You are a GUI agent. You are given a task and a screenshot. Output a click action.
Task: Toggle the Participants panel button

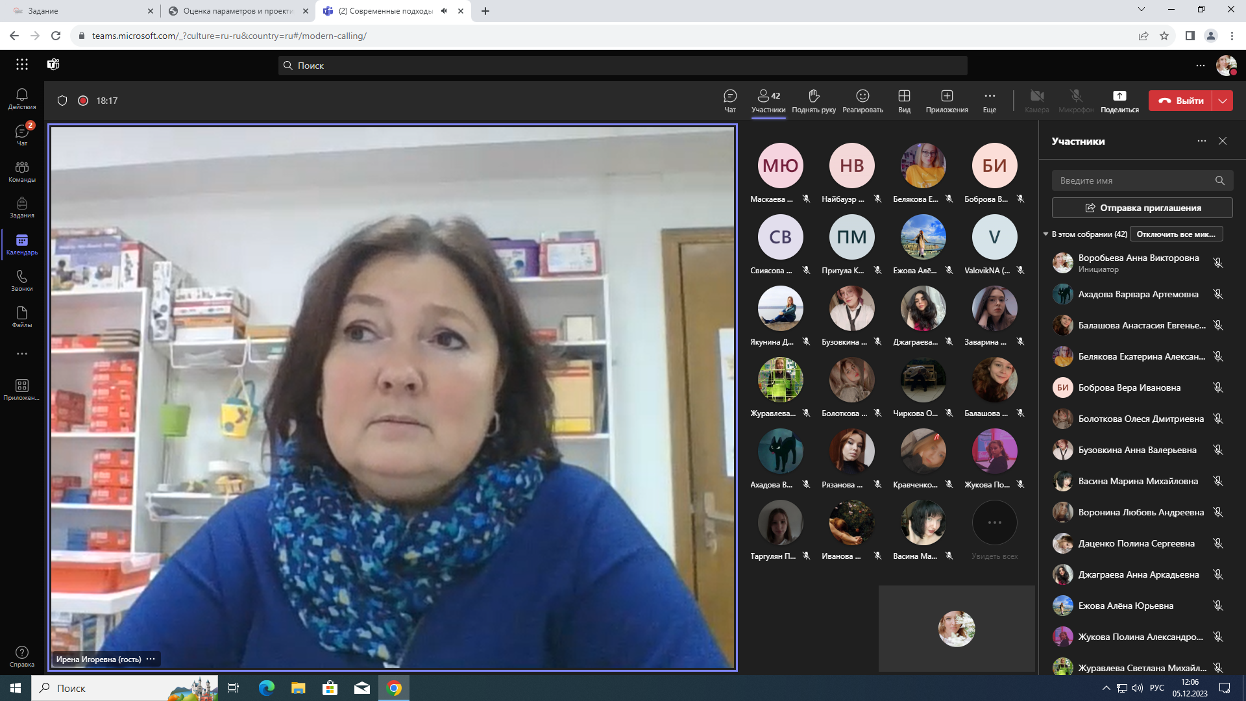click(x=768, y=100)
